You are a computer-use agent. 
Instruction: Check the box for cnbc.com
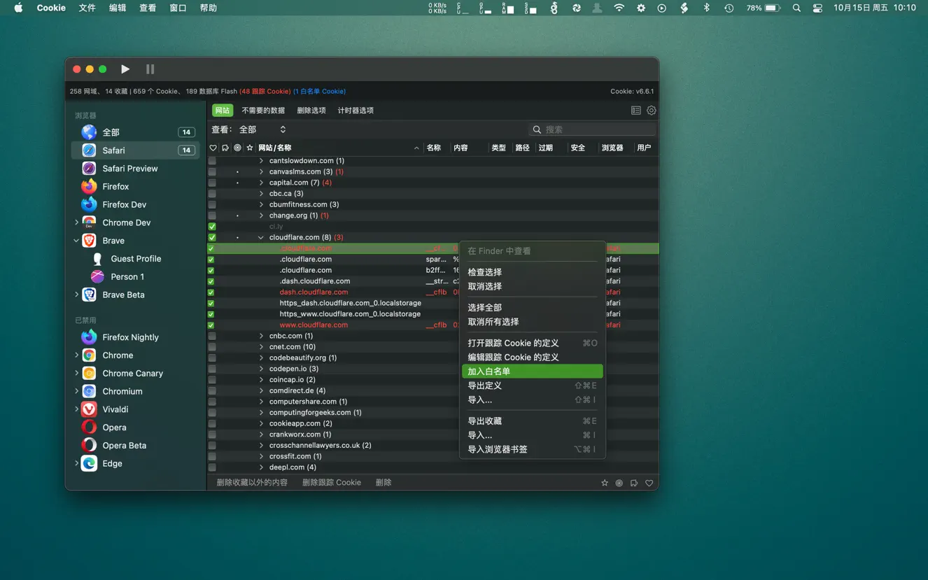tap(212, 336)
